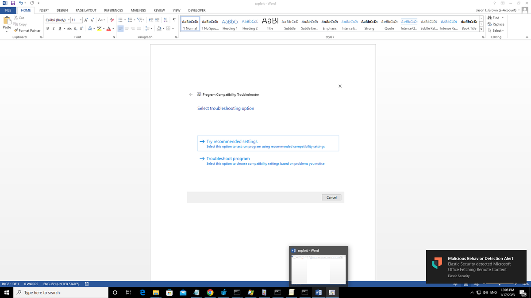
Task: Click the Subscript icon
Action: (x=76, y=28)
